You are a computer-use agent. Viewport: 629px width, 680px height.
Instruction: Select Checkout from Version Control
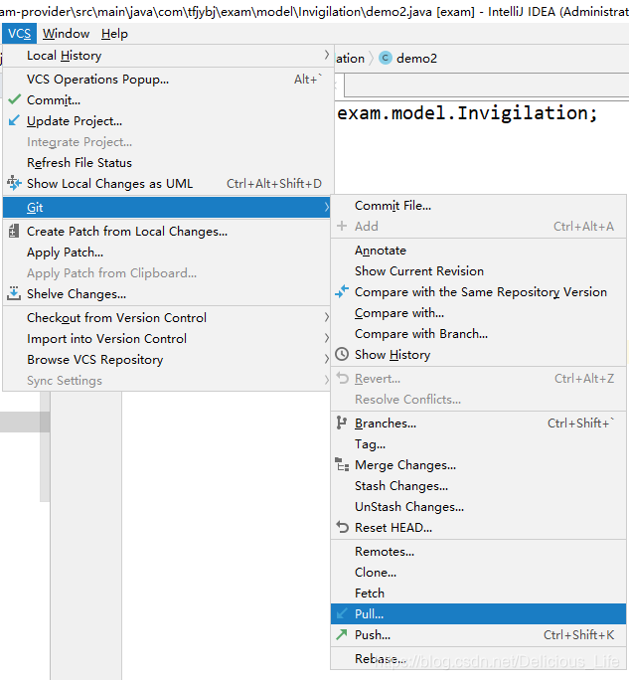pos(167,317)
